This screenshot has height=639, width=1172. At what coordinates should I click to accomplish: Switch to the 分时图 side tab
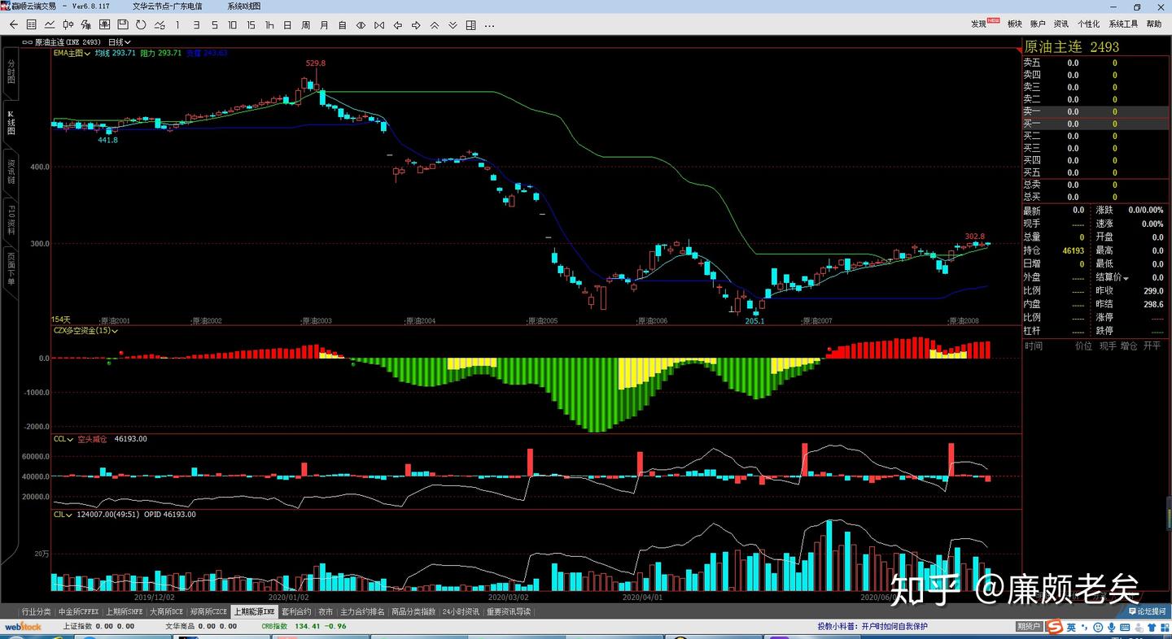[11, 72]
